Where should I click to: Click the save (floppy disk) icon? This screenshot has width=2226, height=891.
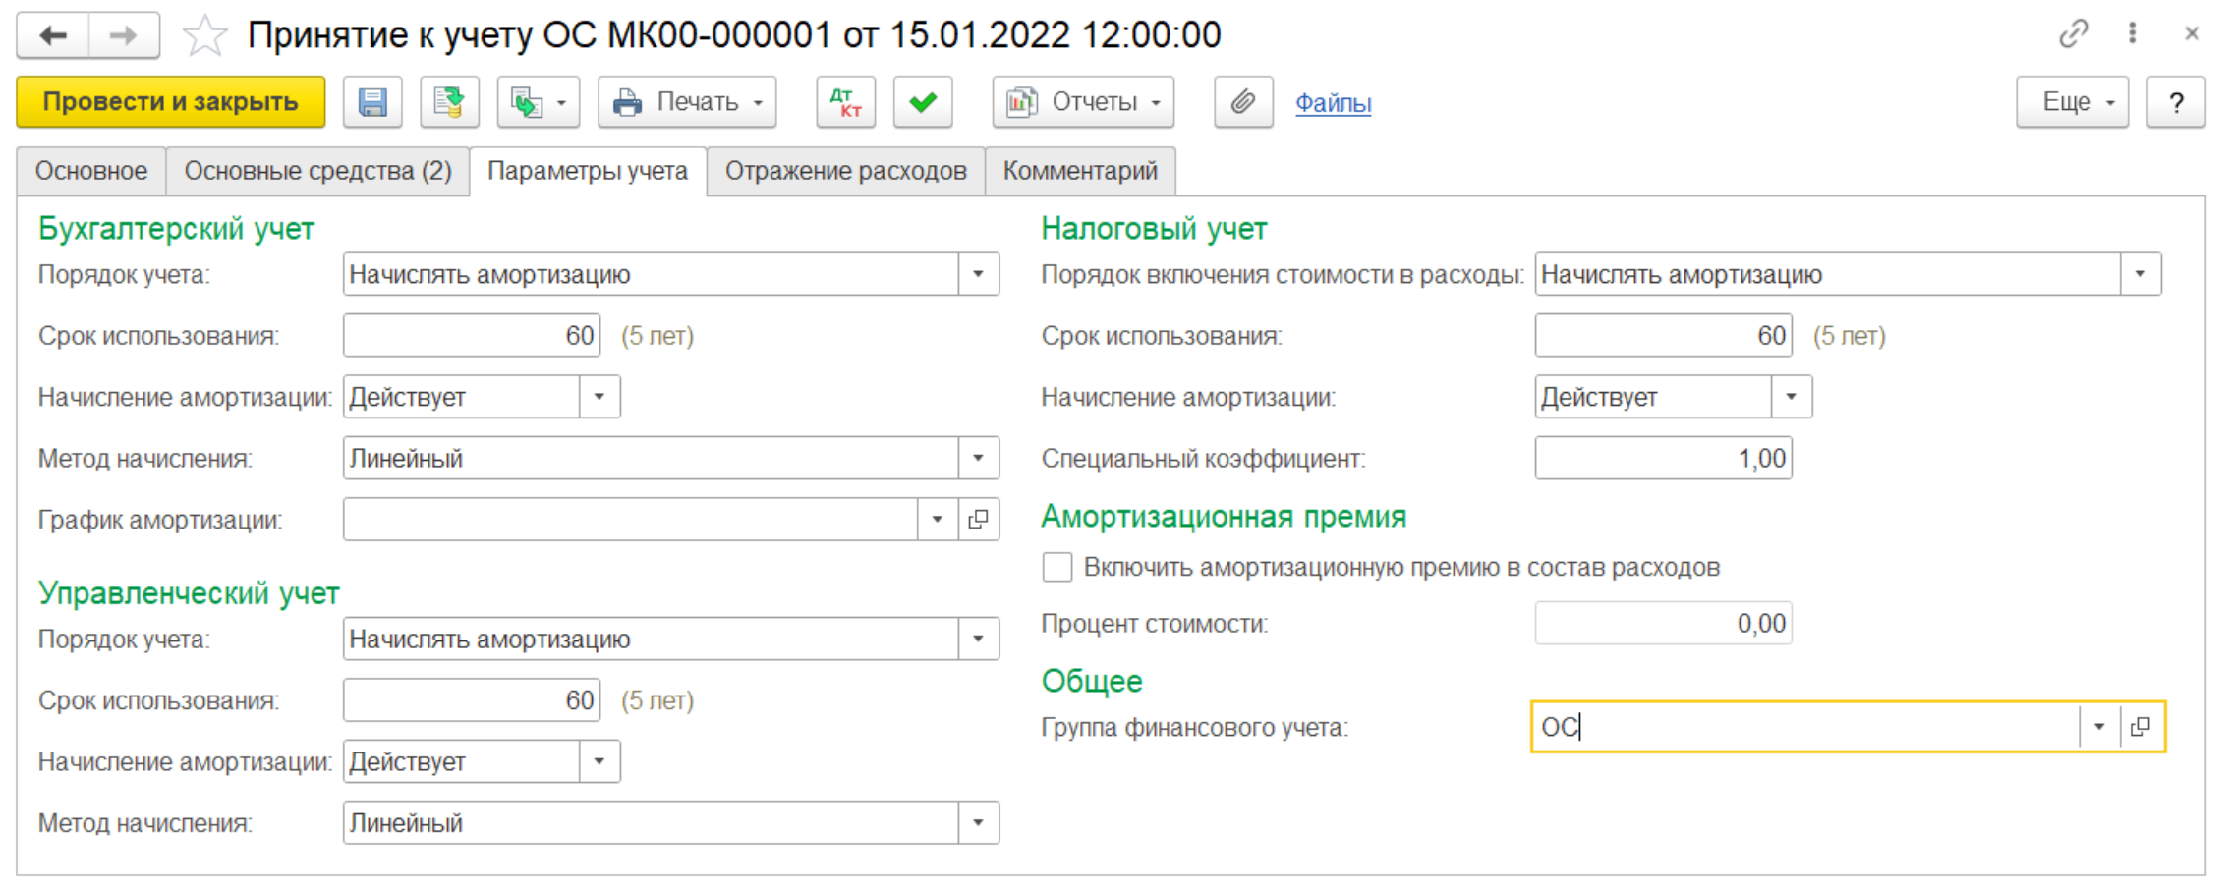click(372, 102)
